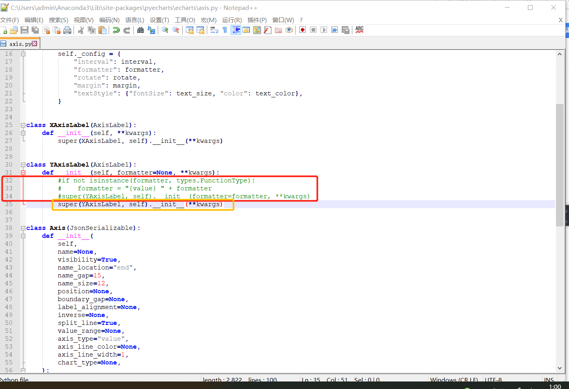
Task: Open the ? help menu
Action: click(x=301, y=20)
